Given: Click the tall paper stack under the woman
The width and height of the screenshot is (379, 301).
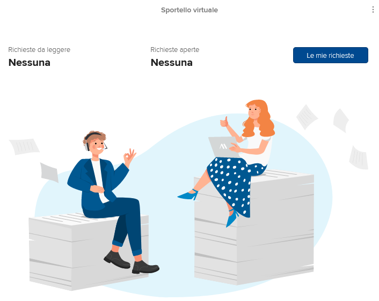Looking at the screenshot, I should point(254,227).
